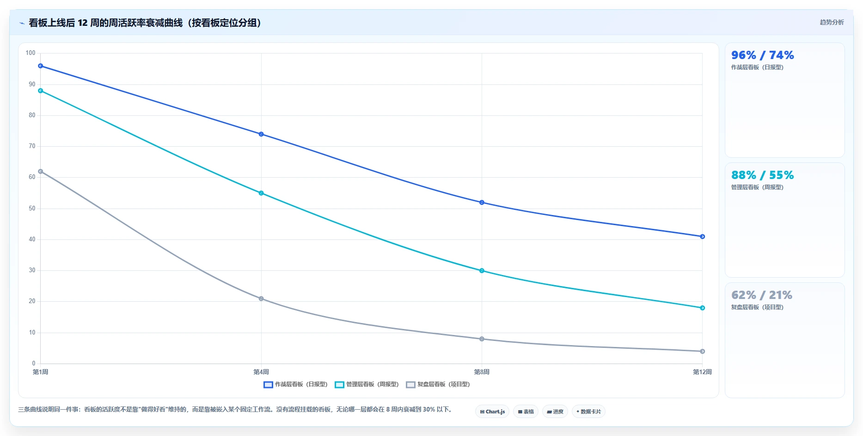The image size is (863, 436).
Task: Click the cyan line point at 第4周
Action: coord(261,193)
